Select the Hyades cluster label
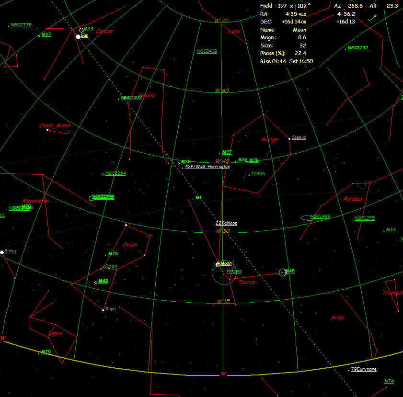This screenshot has width=403, height=397. coord(234,271)
